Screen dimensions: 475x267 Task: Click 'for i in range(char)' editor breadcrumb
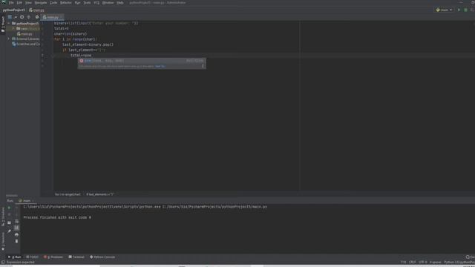click(68, 194)
